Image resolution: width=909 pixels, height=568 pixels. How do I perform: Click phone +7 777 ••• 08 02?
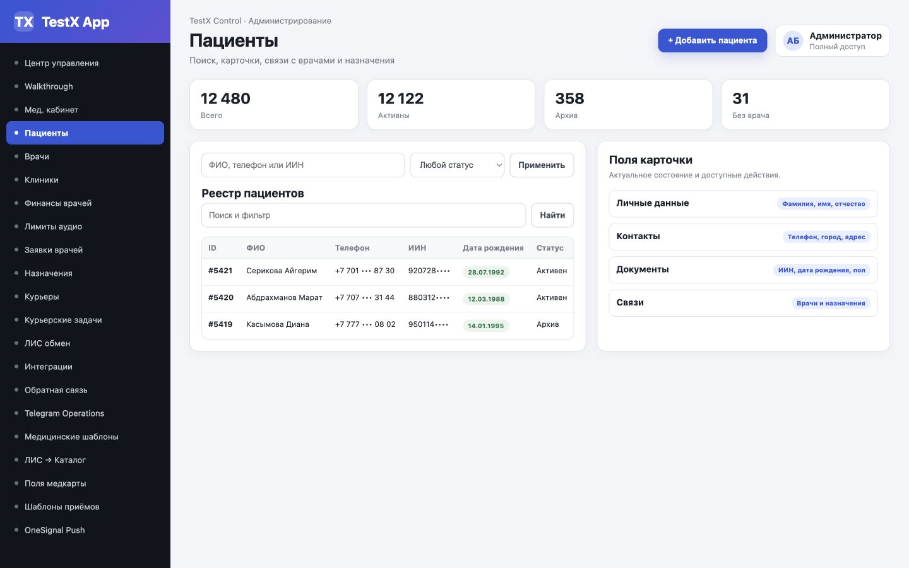[365, 324]
